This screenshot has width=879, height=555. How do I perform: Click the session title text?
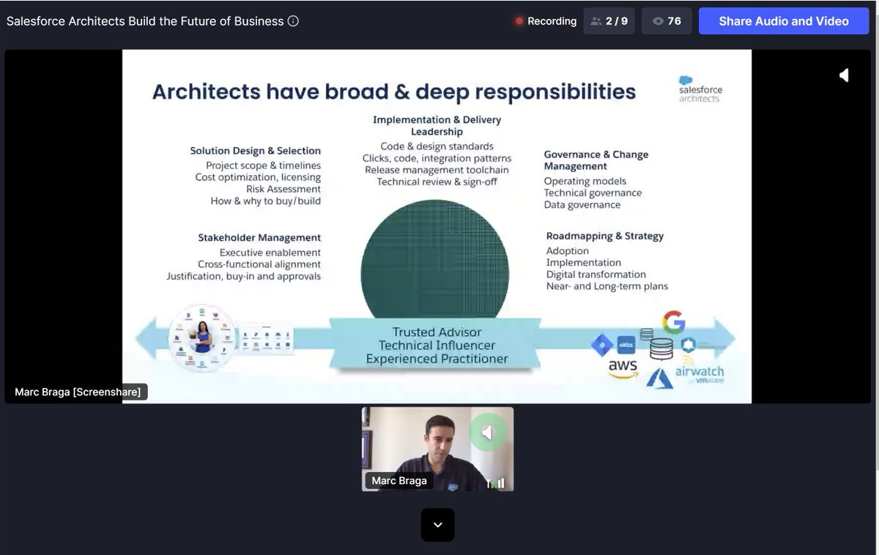click(145, 21)
